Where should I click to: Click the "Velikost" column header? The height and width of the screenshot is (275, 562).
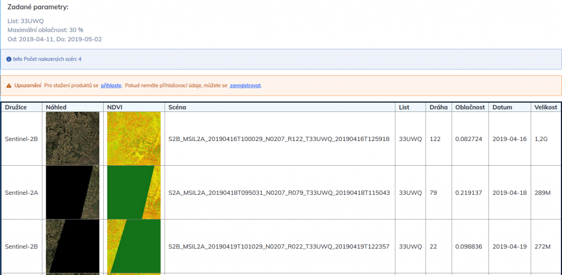click(x=546, y=107)
